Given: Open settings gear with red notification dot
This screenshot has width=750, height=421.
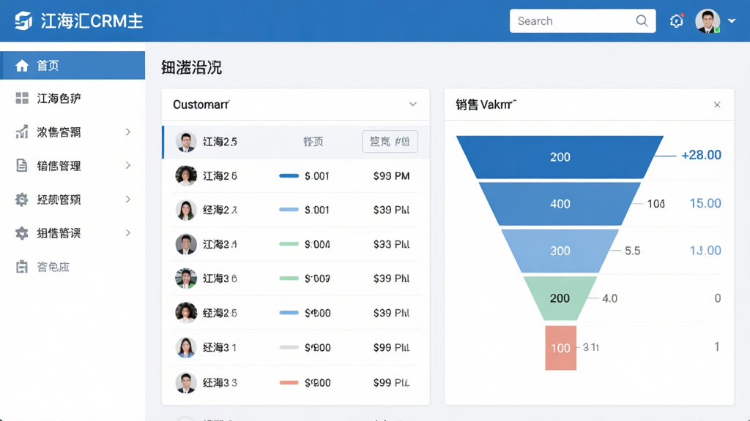Looking at the screenshot, I should [676, 20].
